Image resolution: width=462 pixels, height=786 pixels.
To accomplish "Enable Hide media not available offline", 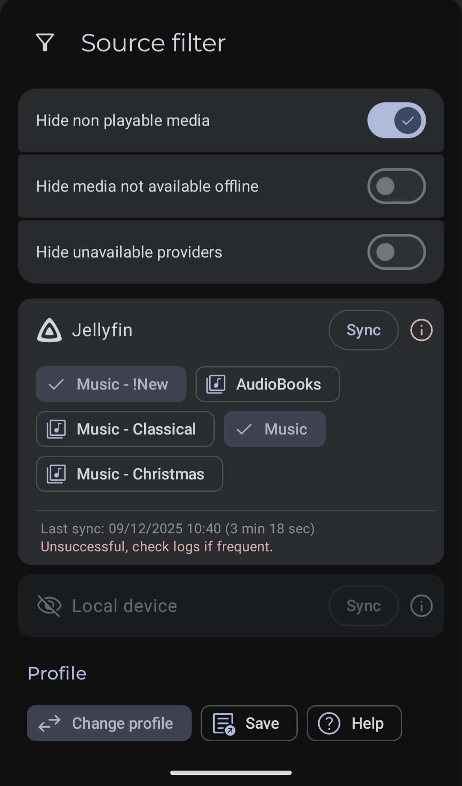I will point(396,186).
